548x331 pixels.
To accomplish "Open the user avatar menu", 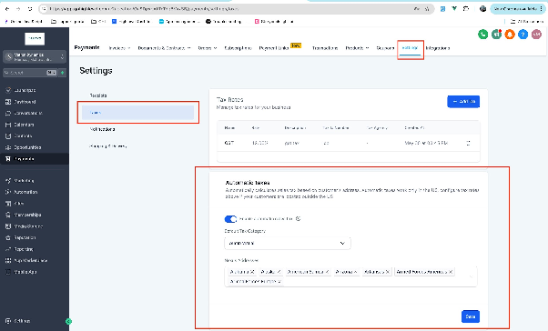I will click(536, 35).
